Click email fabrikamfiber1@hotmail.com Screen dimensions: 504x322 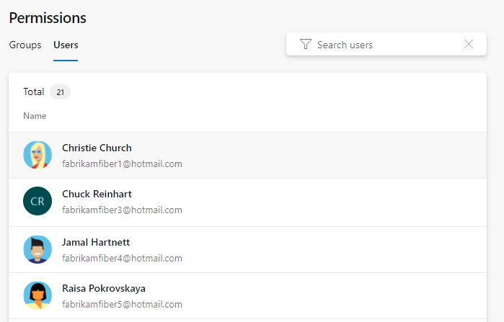(x=122, y=164)
